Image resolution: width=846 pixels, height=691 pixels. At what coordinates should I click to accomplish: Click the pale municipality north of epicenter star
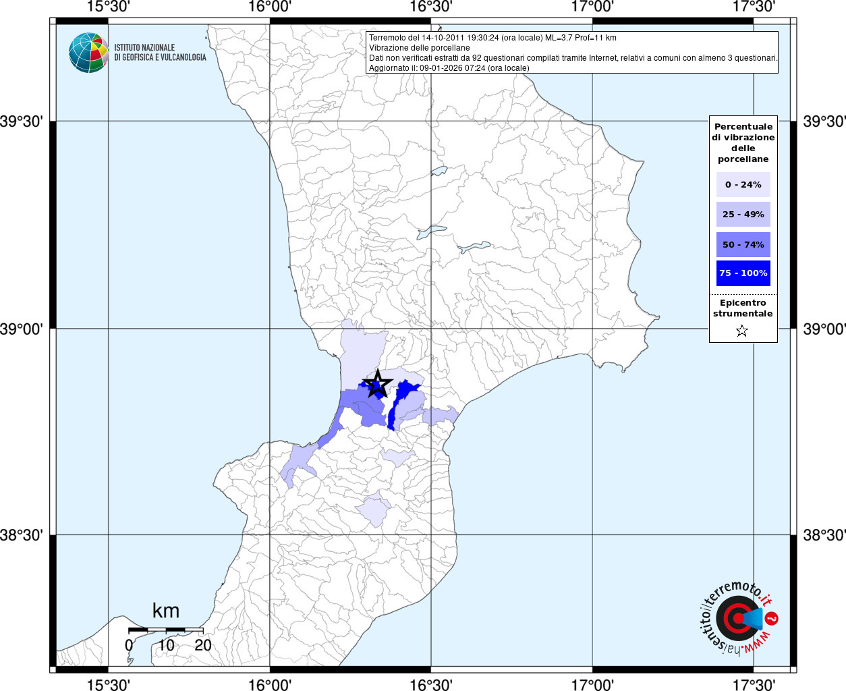pos(361,354)
